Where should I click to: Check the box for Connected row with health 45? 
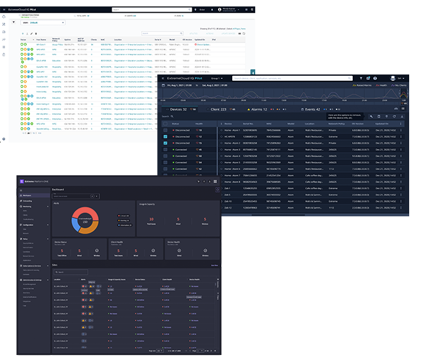coord(165,150)
